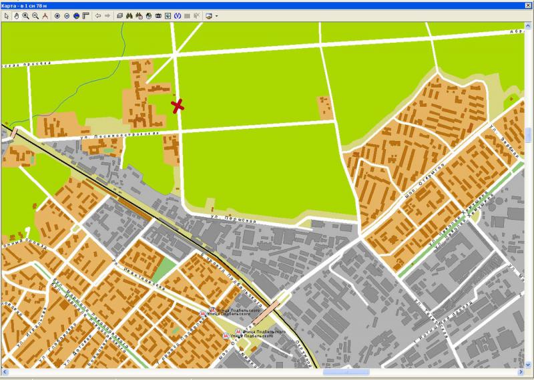Toggle the ruler scale icon
Image resolution: width=534 pixels, height=380 pixels.
pyautogui.click(x=86, y=16)
